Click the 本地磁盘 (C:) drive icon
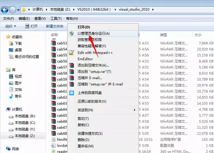 [11, 123]
